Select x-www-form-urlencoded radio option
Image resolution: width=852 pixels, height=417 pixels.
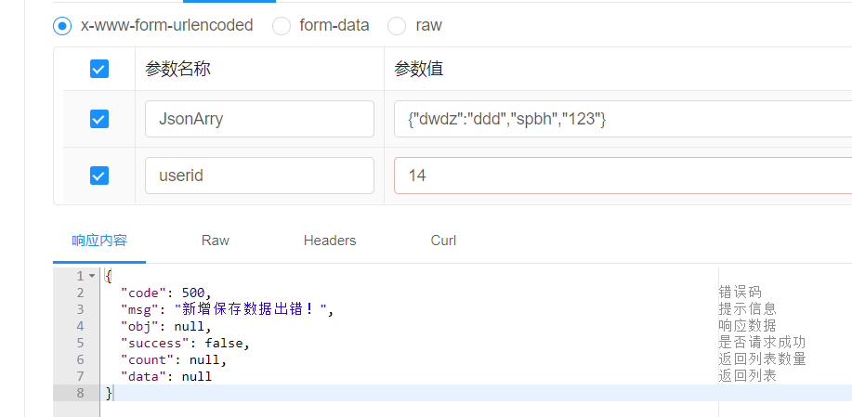[62, 25]
